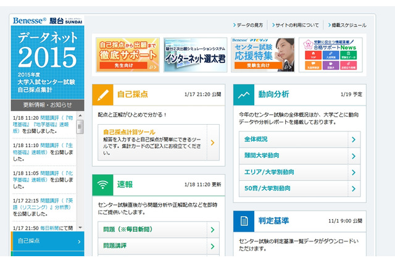This screenshot has height=263, width=395.
Task: Click the 1/18 11:20 更新 timestamp
Action: tap(203, 185)
